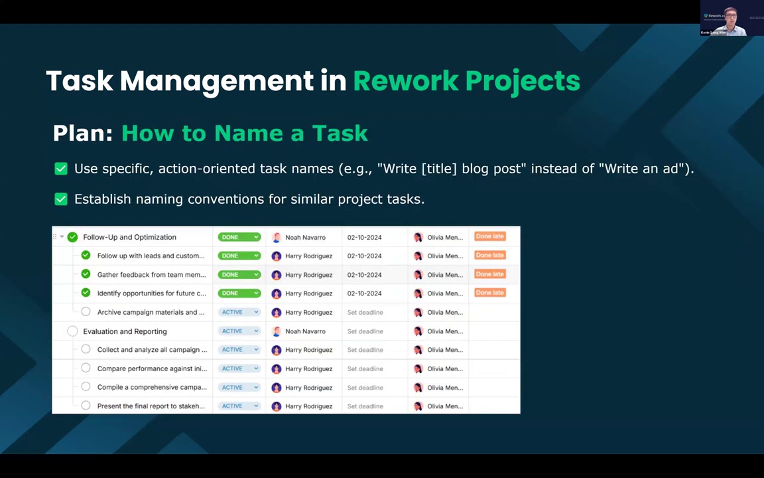The height and width of the screenshot is (478, 764).
Task: Click Harry Rodriguez avatar in Present the final report row
Action: click(x=277, y=406)
